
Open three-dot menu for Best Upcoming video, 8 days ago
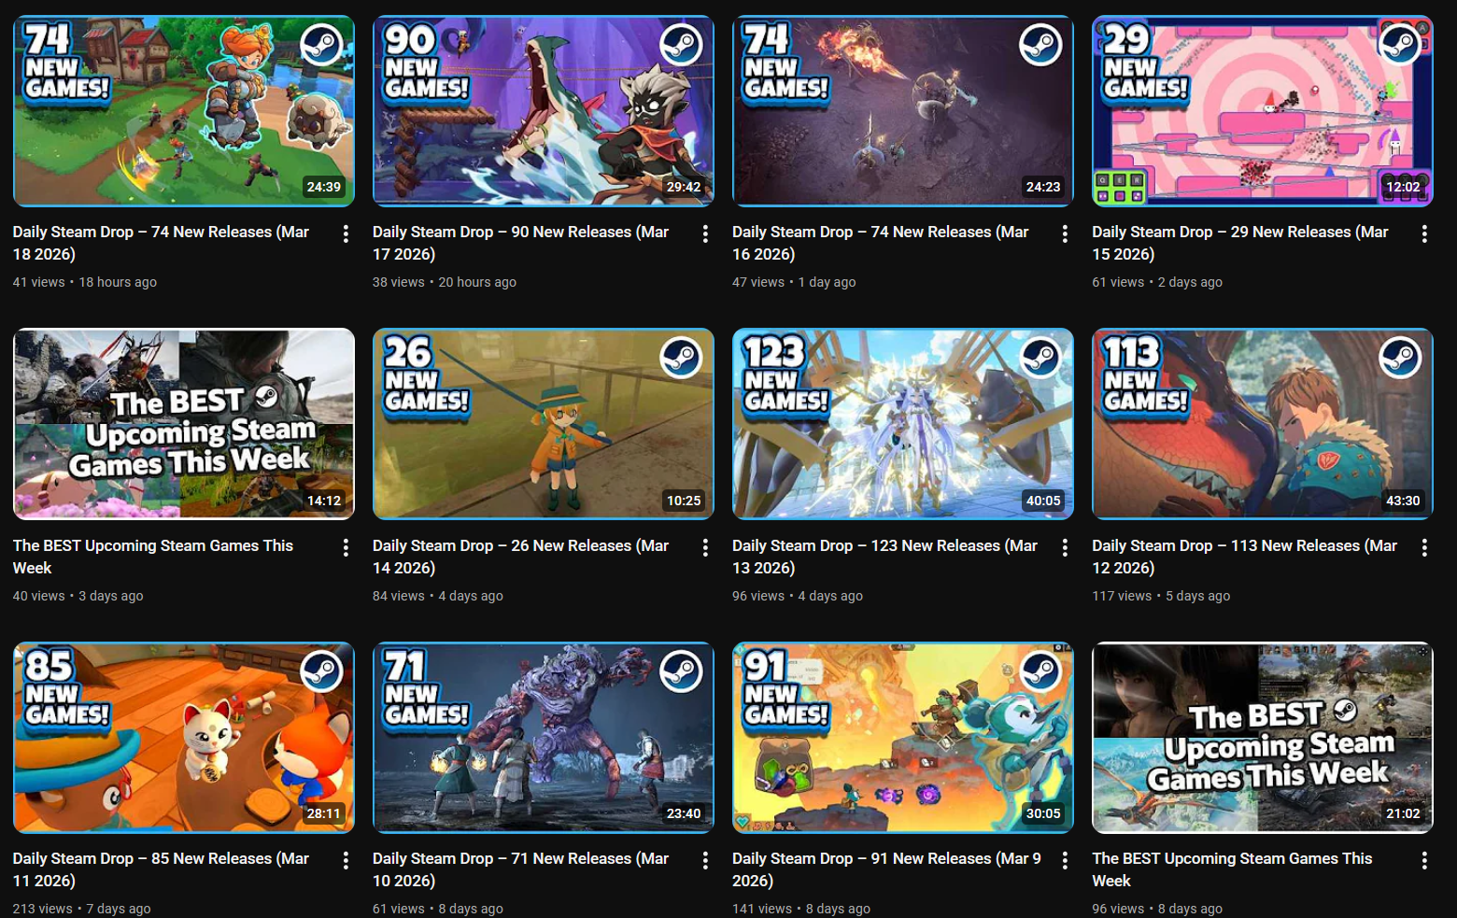click(x=1424, y=861)
